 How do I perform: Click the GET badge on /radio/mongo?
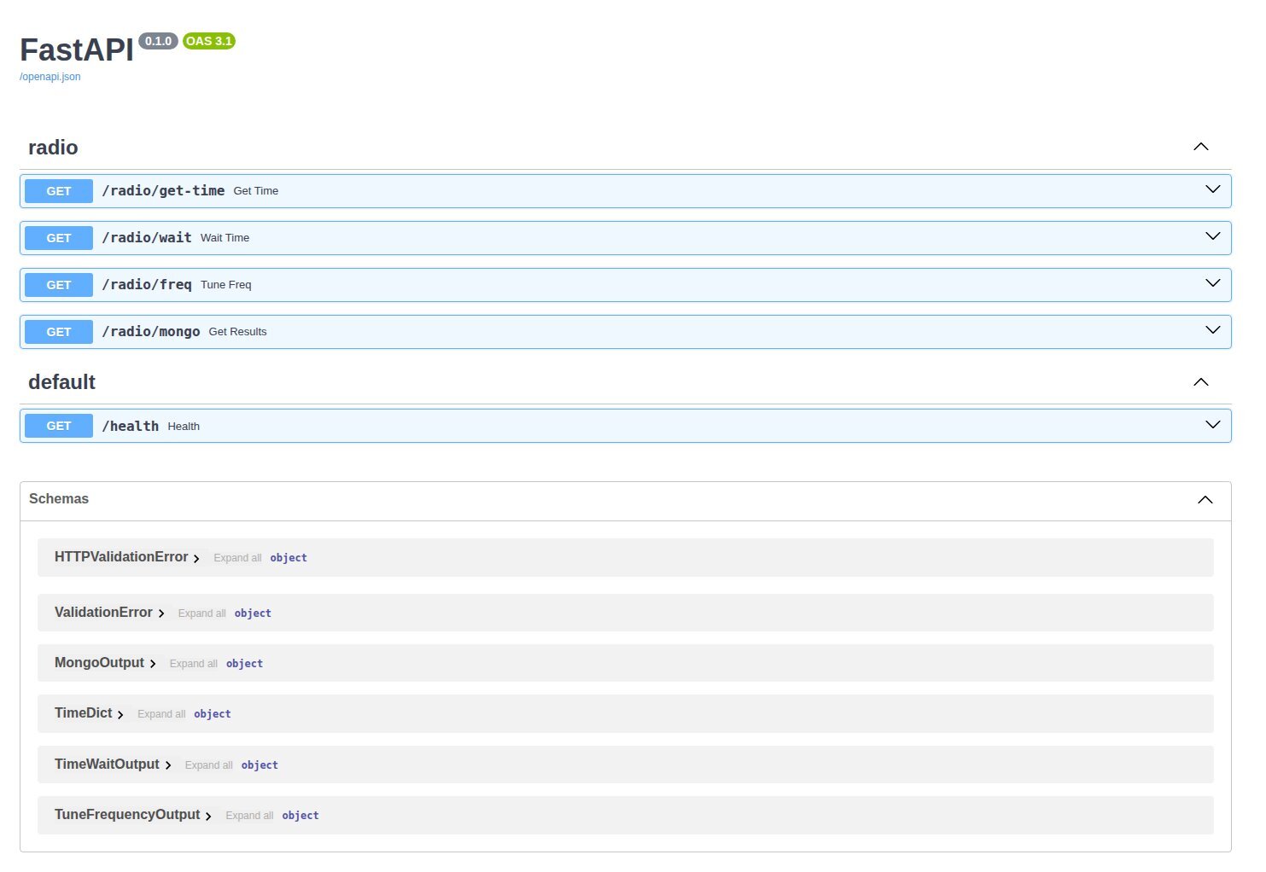coord(58,331)
